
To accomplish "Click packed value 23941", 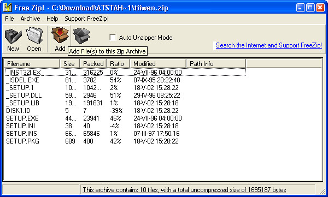I will (91, 118).
